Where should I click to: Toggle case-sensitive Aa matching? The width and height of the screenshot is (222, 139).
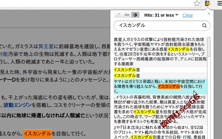pos(127,15)
